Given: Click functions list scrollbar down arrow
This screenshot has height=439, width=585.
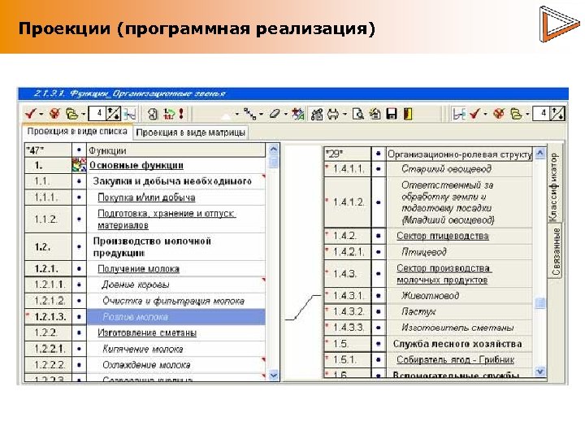Looking at the screenshot, I should [x=274, y=375].
